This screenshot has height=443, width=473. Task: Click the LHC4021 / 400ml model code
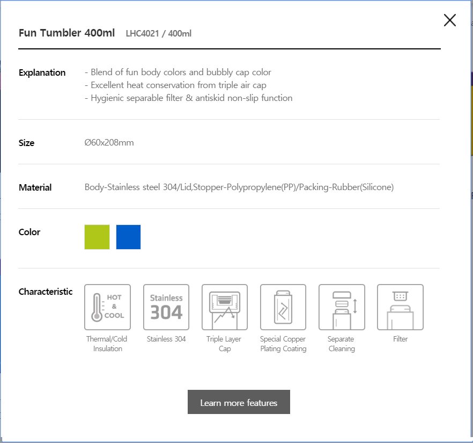click(159, 33)
